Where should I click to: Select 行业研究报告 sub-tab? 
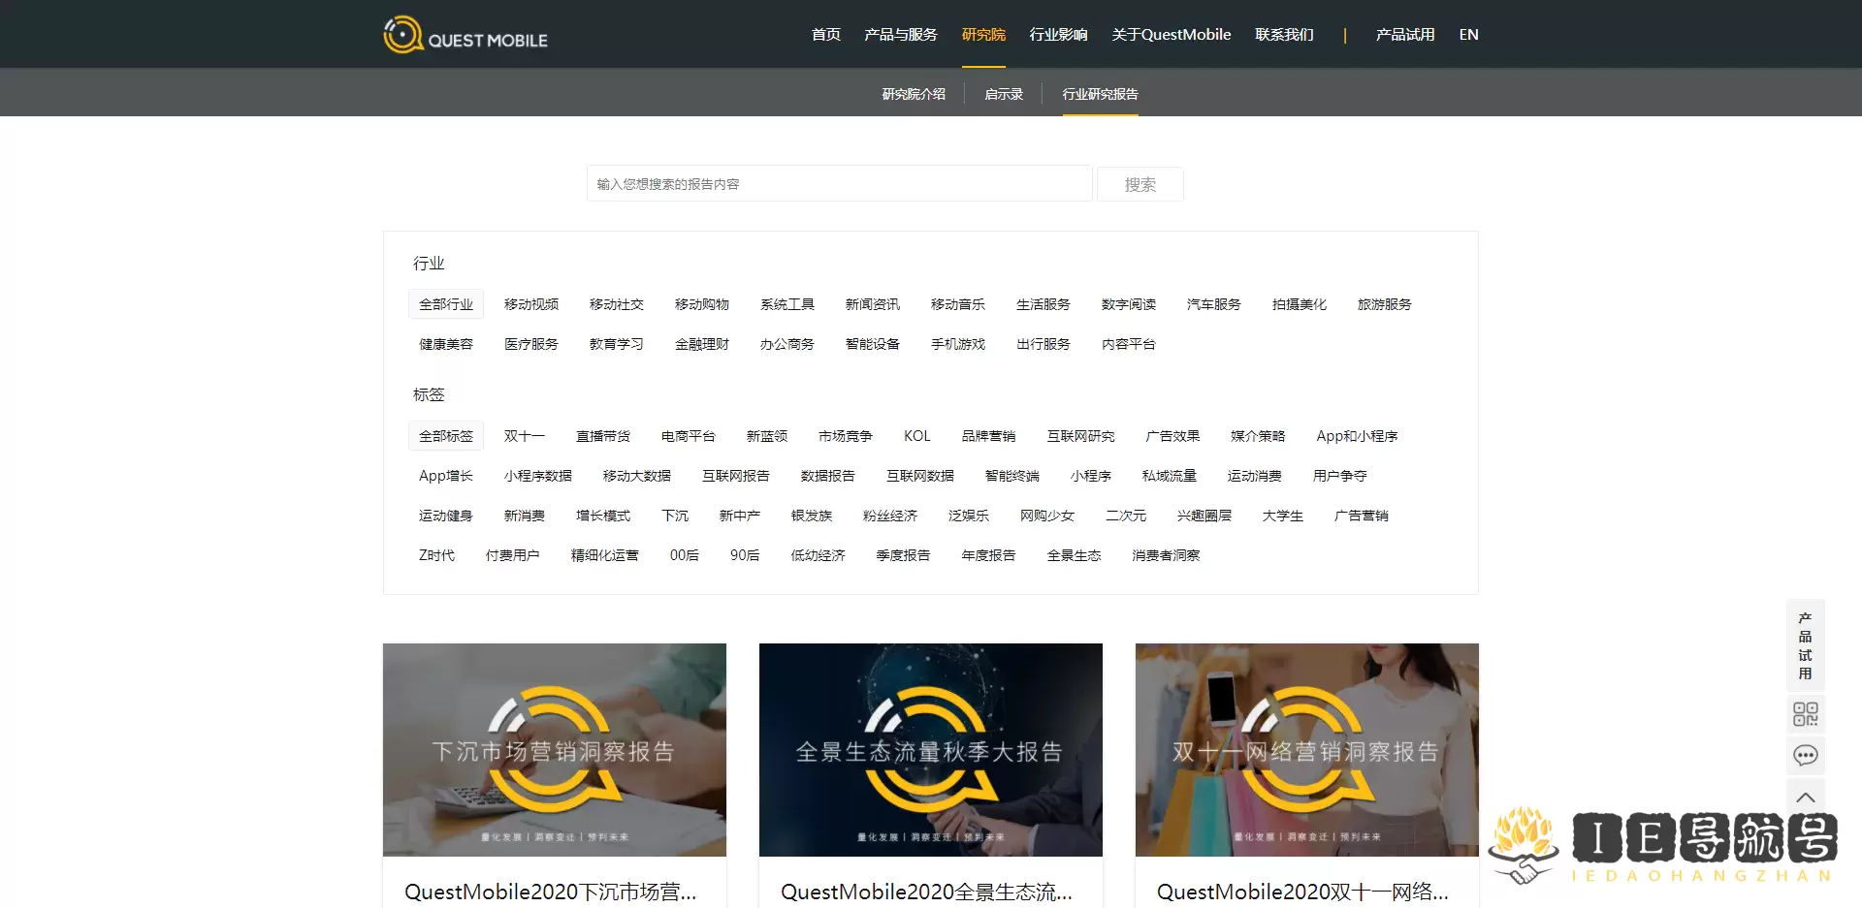click(x=1101, y=94)
